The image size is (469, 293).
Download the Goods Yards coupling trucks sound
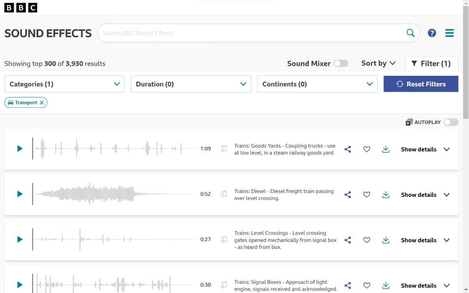(386, 149)
